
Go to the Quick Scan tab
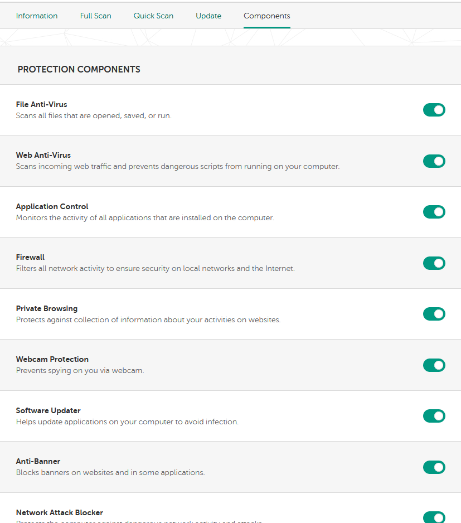pos(153,16)
